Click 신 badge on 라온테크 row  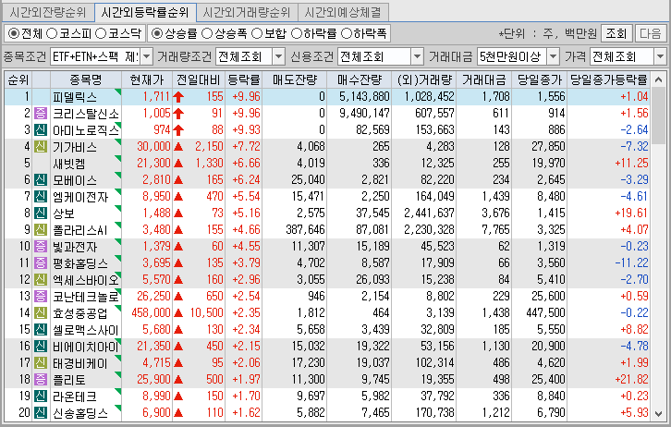pyautogui.click(x=41, y=396)
